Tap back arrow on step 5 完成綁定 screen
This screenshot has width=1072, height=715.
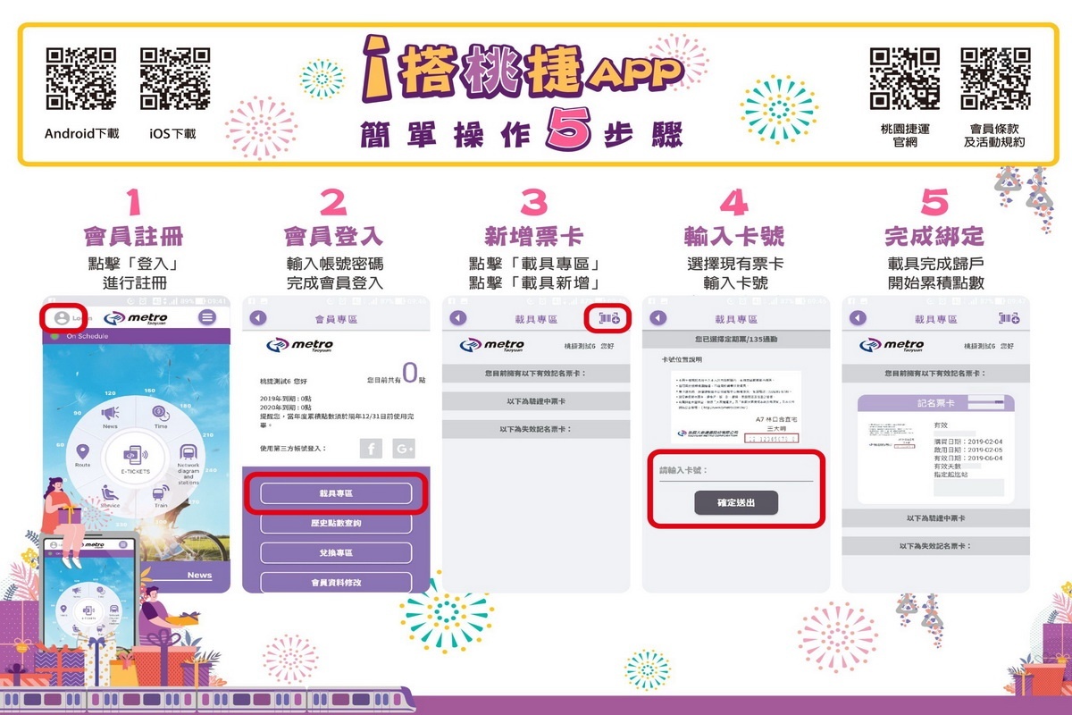[x=858, y=318]
